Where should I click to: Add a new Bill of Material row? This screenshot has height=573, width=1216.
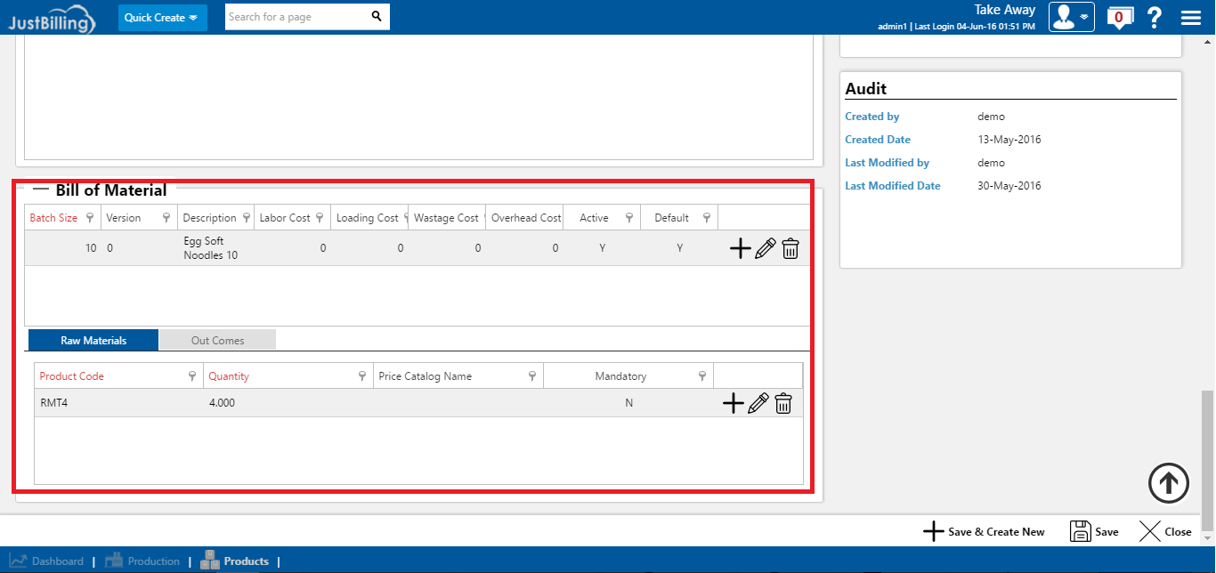(740, 249)
